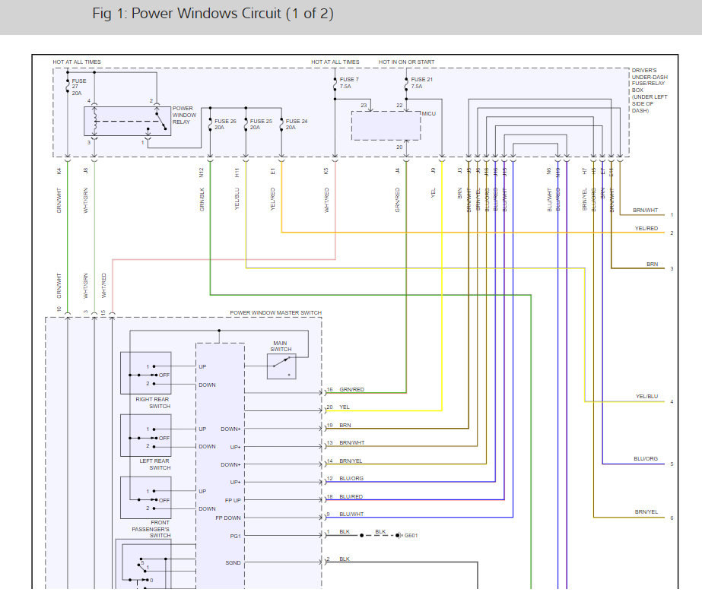Viewport: 702px width, 608px height.
Task: Click the Left Rear Switch box
Action: (146, 435)
